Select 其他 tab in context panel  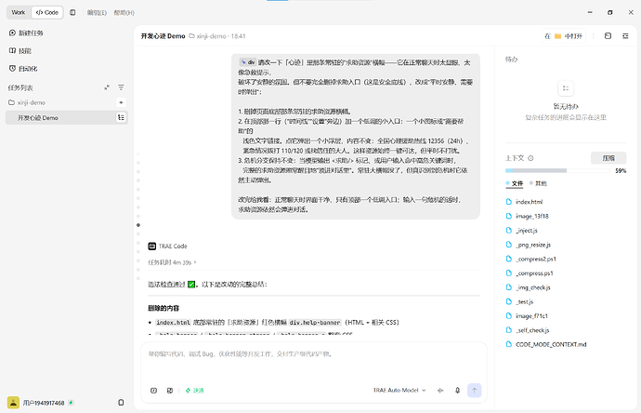[538, 183]
